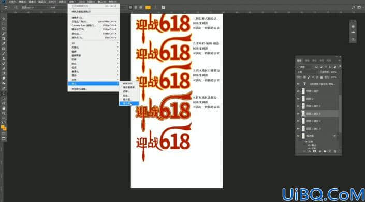
Task: Change screen mode icon at toolbar bottom
Action: click(4, 139)
